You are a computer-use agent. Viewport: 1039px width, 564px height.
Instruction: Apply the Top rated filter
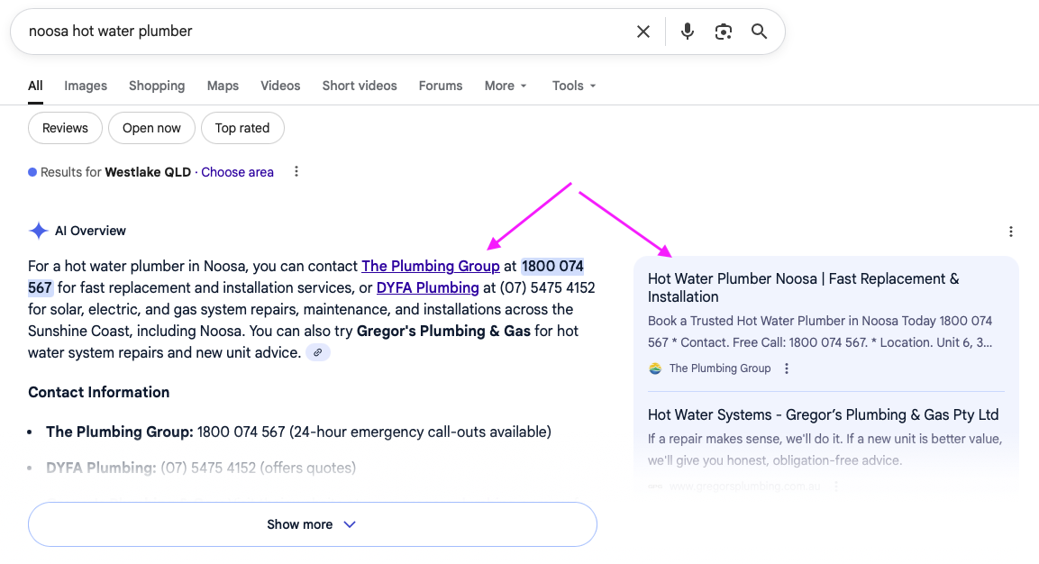(242, 128)
